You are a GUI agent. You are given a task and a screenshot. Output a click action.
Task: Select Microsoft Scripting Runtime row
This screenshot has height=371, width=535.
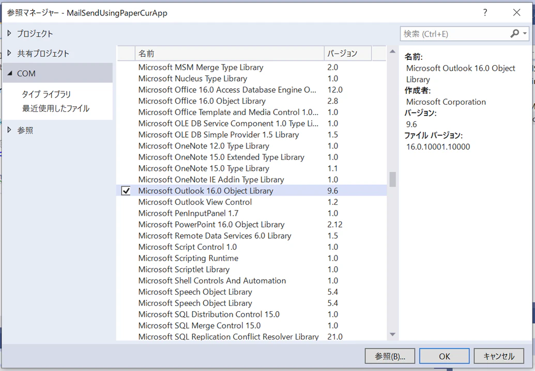pos(251,258)
